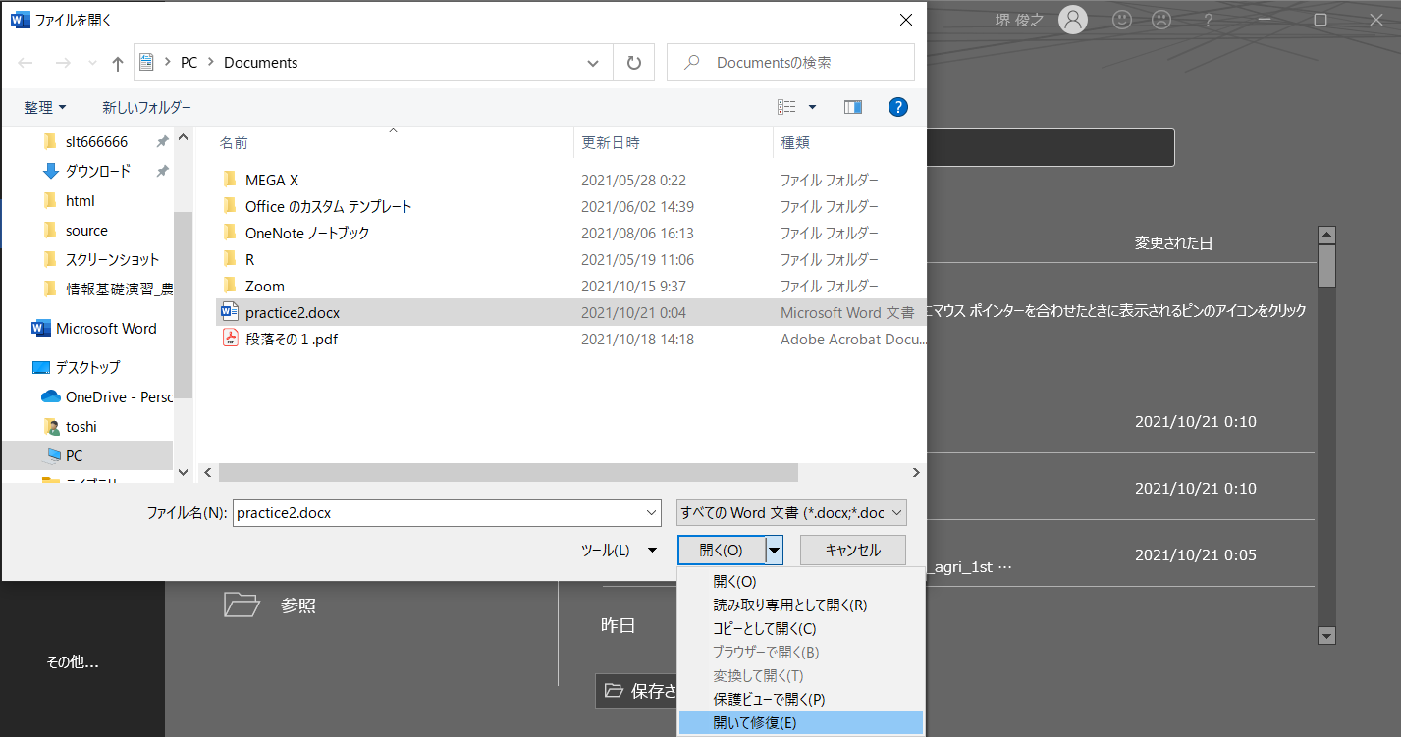Select 保護ビューで開く(P) from the menu
The height and width of the screenshot is (737, 1401).
769,700
